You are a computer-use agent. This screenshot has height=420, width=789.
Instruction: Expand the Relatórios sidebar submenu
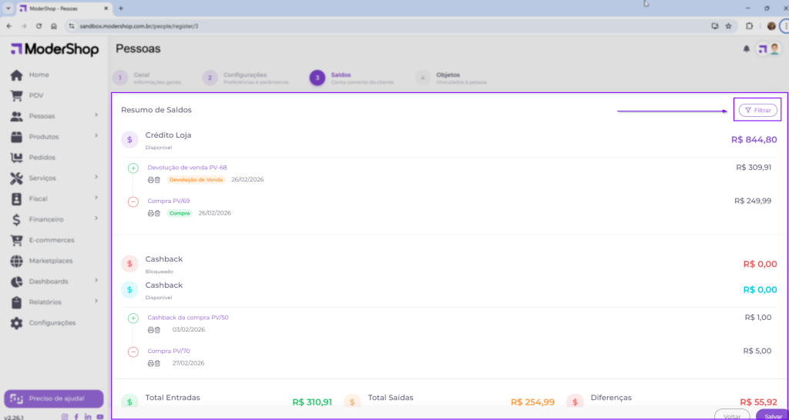tap(96, 302)
